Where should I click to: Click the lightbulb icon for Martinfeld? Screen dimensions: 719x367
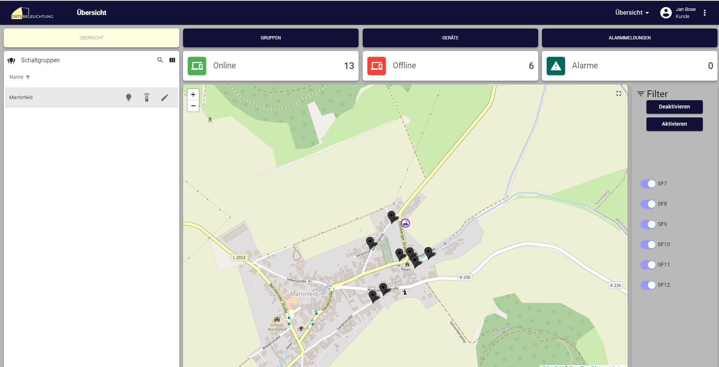point(129,98)
